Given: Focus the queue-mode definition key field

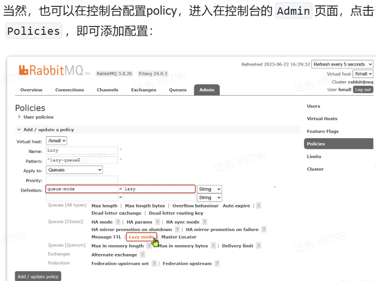Looking at the screenshot, I should click(x=82, y=189).
